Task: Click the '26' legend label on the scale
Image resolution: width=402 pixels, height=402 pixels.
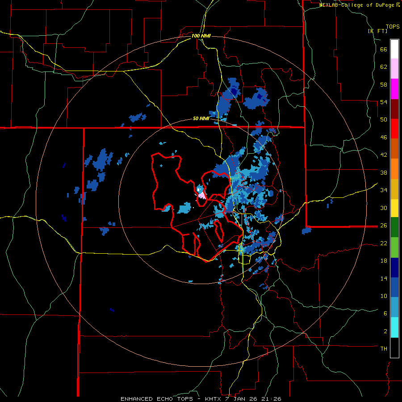Action: [384, 226]
